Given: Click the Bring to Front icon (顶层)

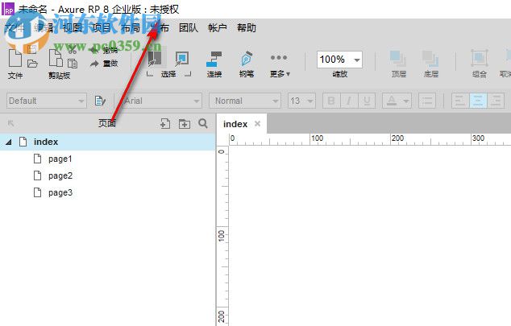Looking at the screenshot, I should click(x=398, y=59).
